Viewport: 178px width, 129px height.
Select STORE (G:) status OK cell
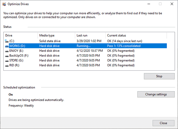tap(121, 60)
